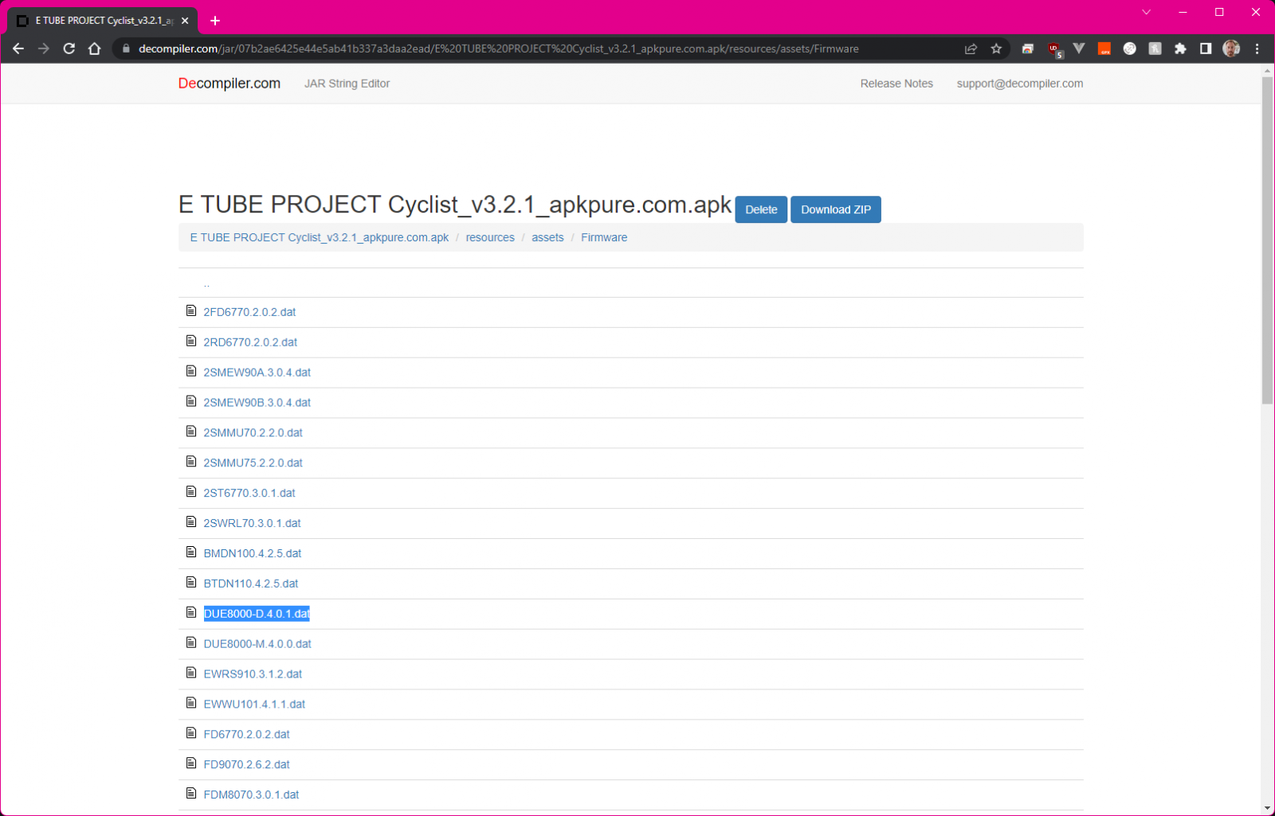Click file icon beside EWRS910.3.1.2.dat
Viewport: 1275px width, 816px height.
pos(191,673)
